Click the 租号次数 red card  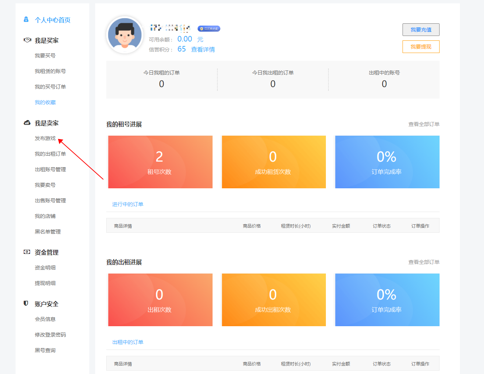point(160,162)
